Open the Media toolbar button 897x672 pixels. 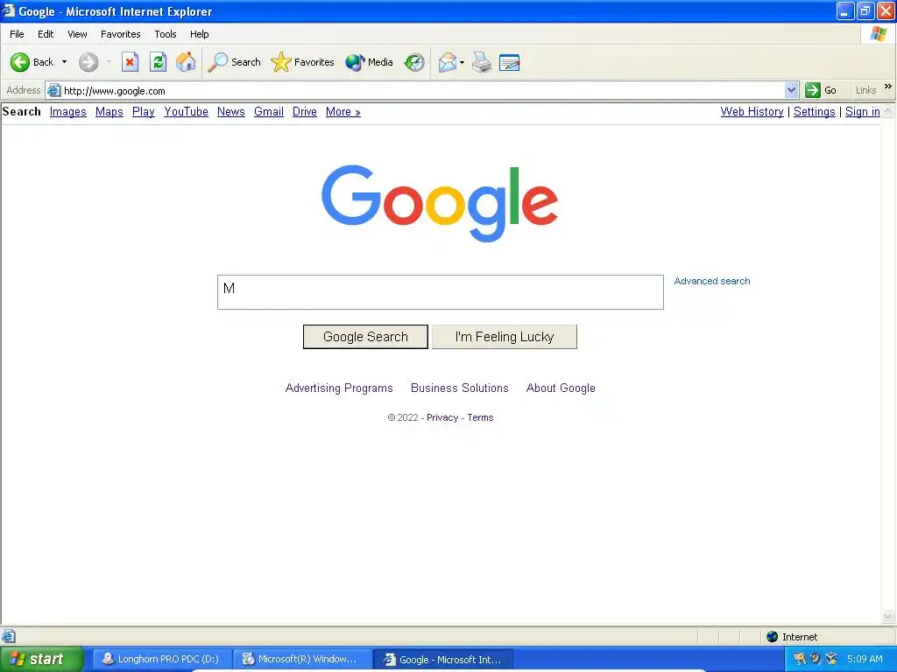point(369,62)
